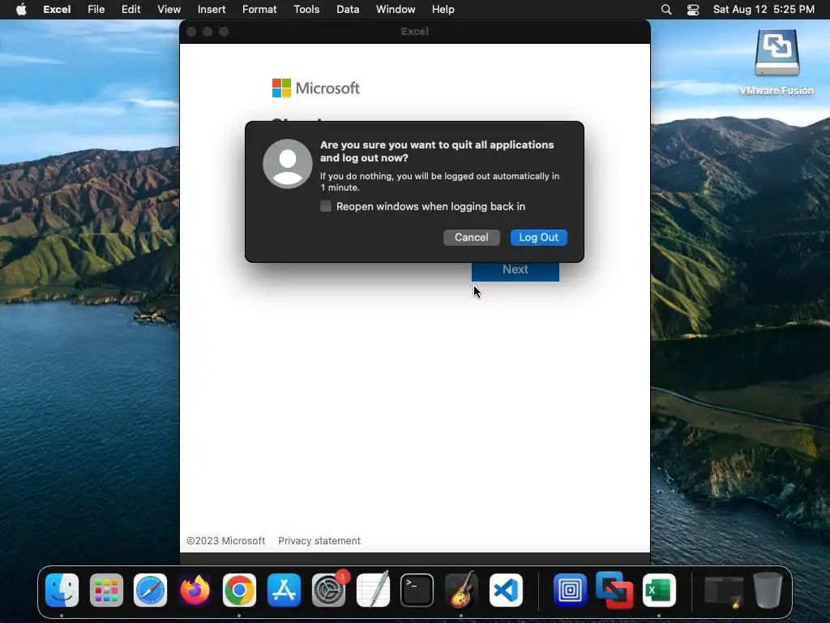The width and height of the screenshot is (830, 623).
Task: Switch to Excel via Dock icon
Action: [x=659, y=591]
